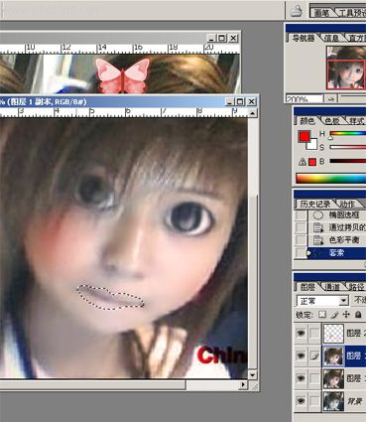Screen dimensions: 366x422
Task: Switch to the 动作 (Actions) tab
Action: tap(347, 204)
